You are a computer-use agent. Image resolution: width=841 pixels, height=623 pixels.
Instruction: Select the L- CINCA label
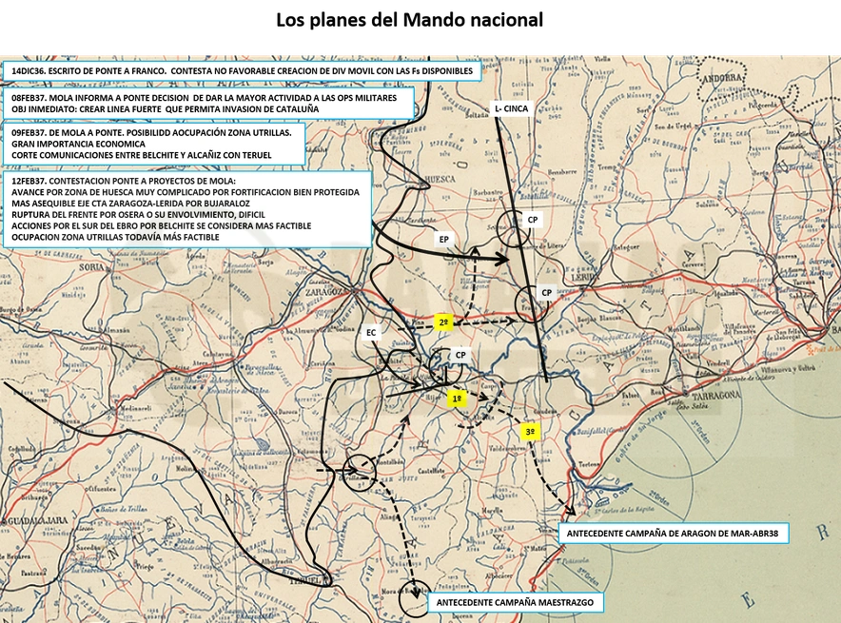point(511,108)
